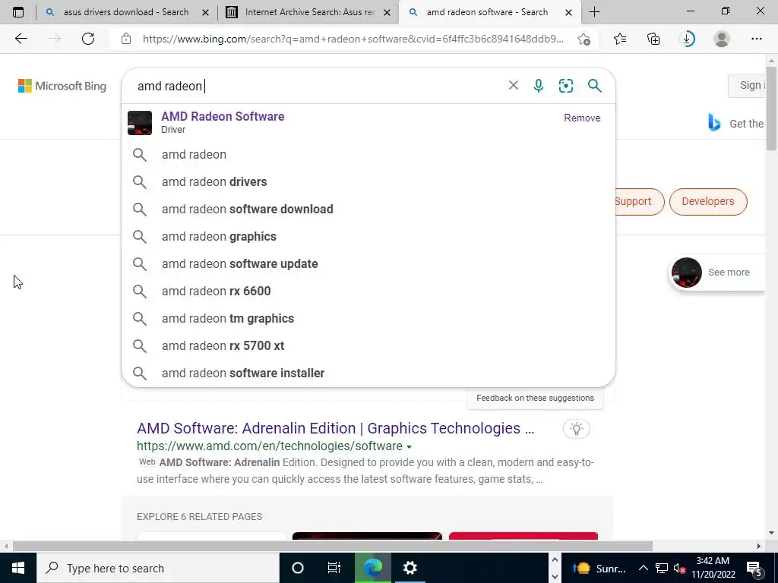Close the Internet Archive Search tab

(387, 12)
